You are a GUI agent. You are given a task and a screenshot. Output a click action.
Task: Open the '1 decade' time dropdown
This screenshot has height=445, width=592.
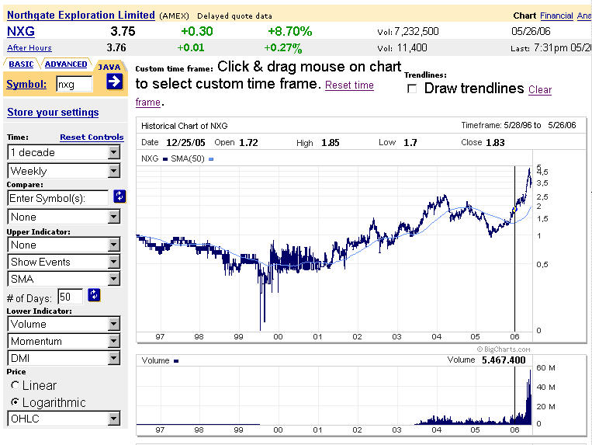114,152
